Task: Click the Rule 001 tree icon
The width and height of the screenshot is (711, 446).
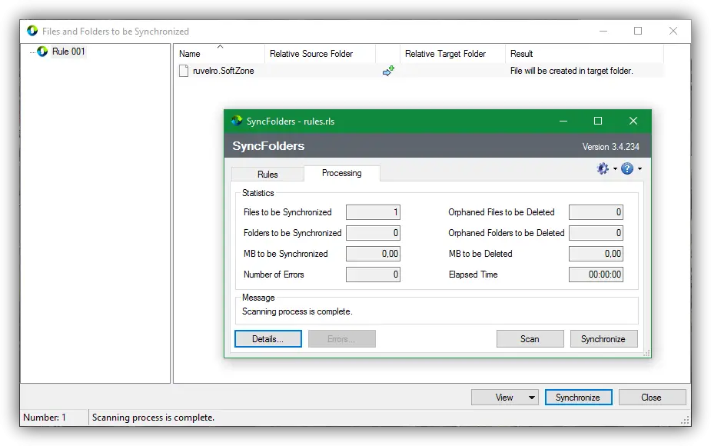Action: coord(42,52)
